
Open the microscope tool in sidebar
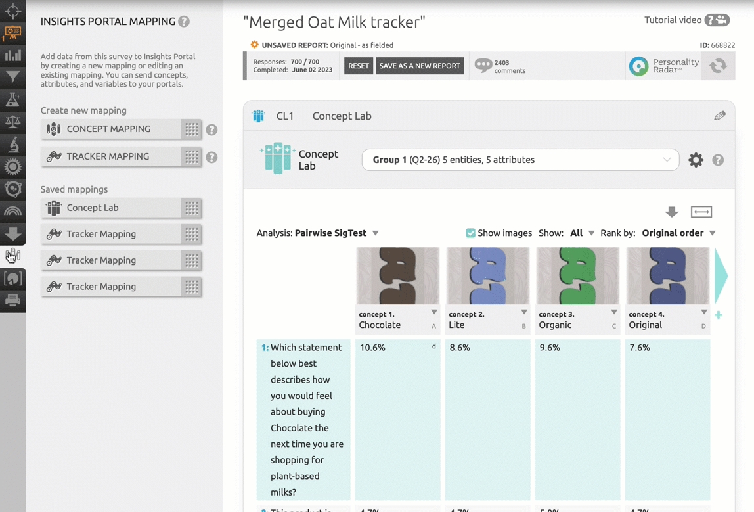[x=12, y=145]
